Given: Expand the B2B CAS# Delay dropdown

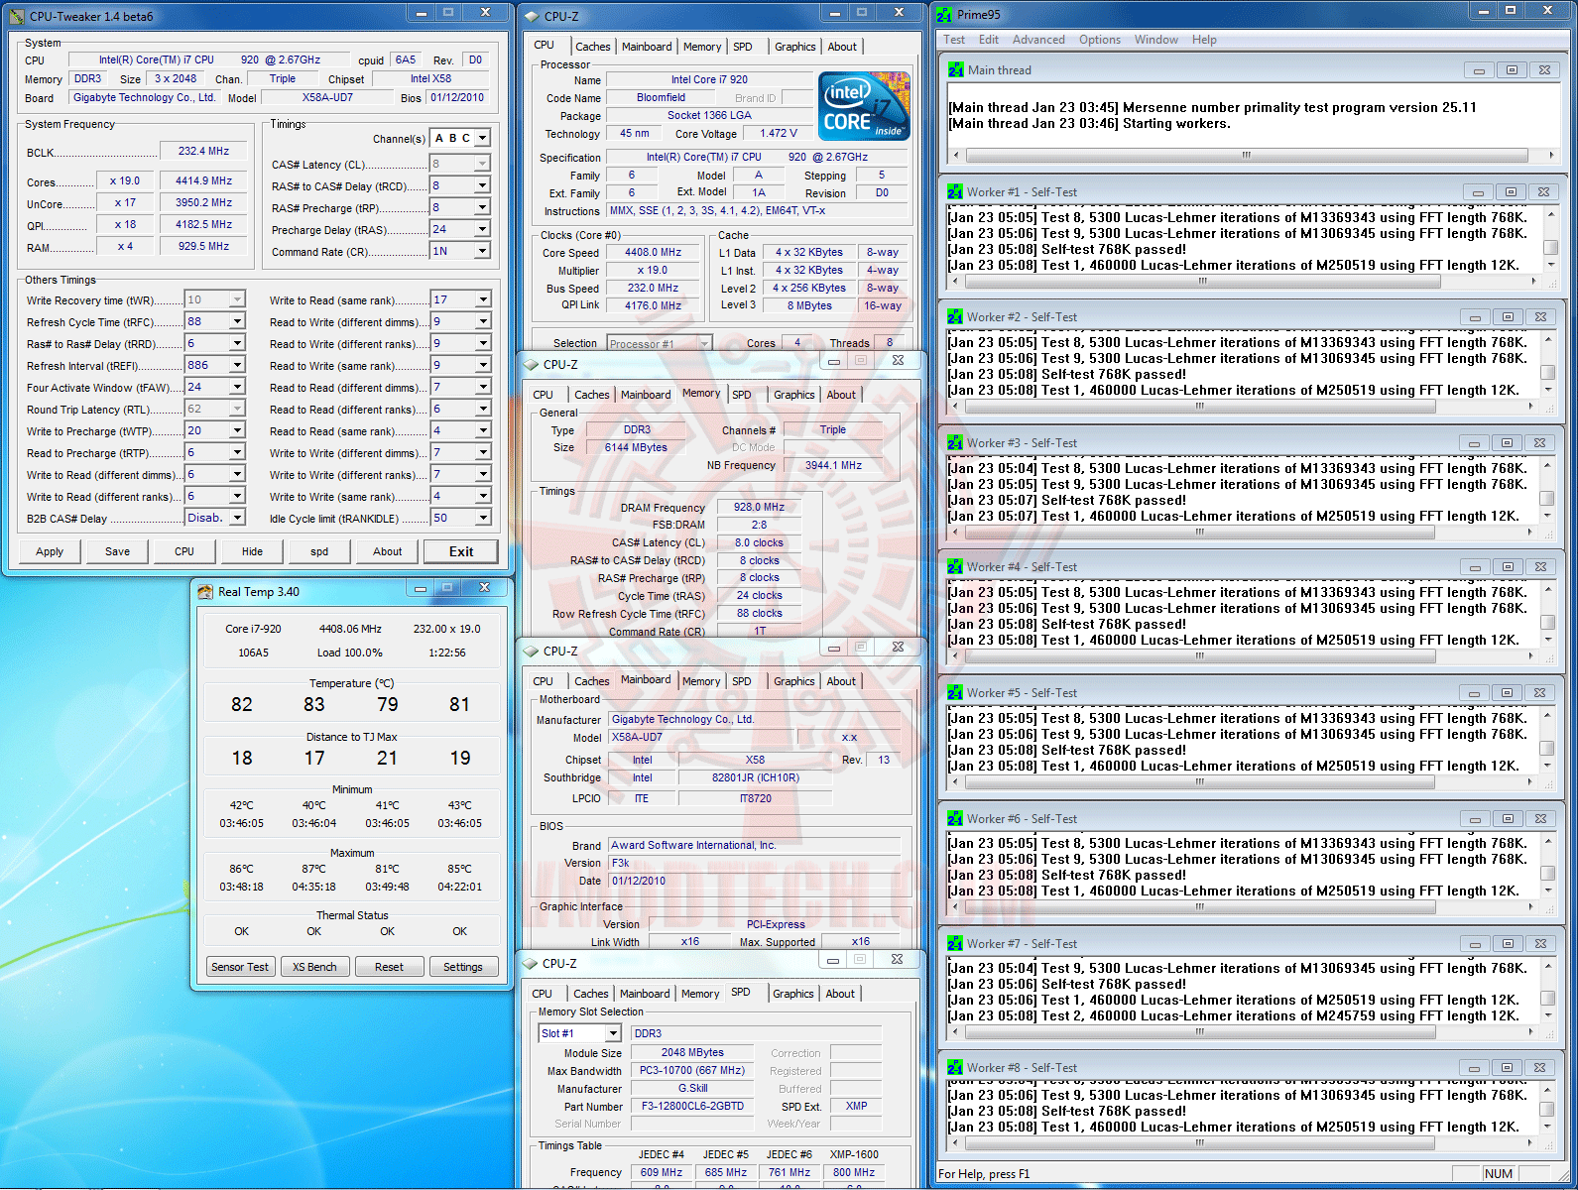Looking at the screenshot, I should (237, 518).
